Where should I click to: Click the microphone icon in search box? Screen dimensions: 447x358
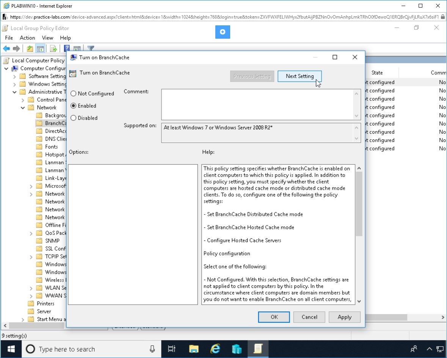(152, 349)
